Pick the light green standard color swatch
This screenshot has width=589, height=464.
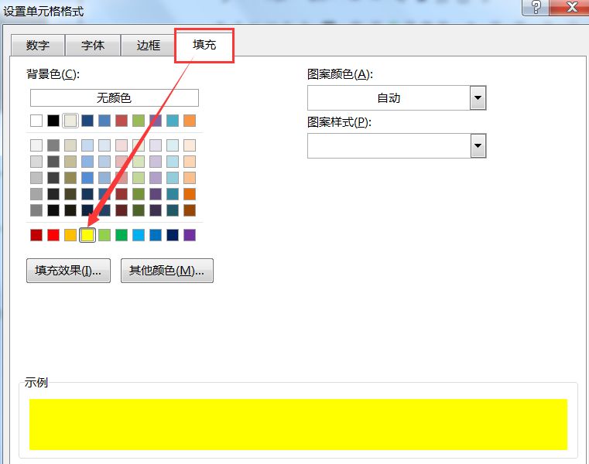tap(104, 235)
